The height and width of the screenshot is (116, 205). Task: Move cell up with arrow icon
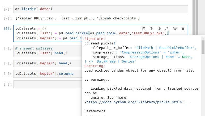pyautogui.click(x=151, y=28)
